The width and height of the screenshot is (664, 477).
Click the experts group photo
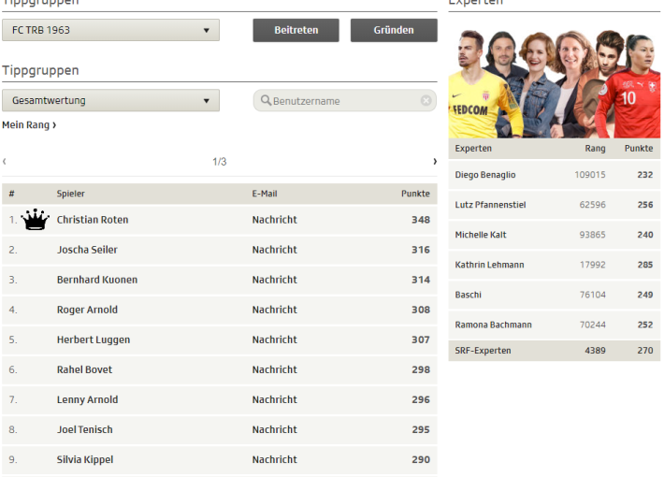554,82
